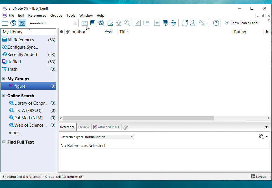Screen dimensions: 272x188
Task: Switch to the Preview tab
Action: click(x=84, y=127)
